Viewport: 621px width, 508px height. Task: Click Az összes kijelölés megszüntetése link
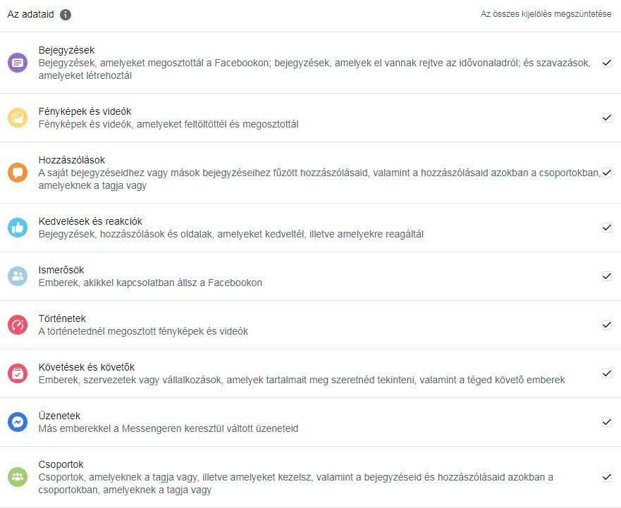tap(546, 14)
